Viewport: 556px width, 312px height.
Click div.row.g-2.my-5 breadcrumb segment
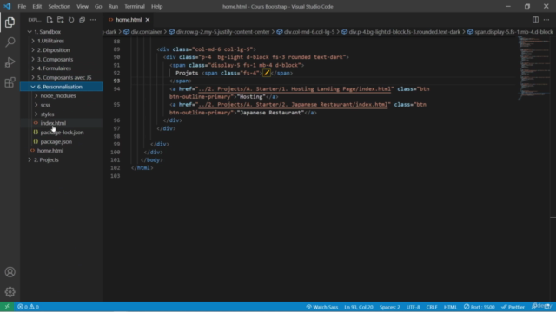click(222, 32)
